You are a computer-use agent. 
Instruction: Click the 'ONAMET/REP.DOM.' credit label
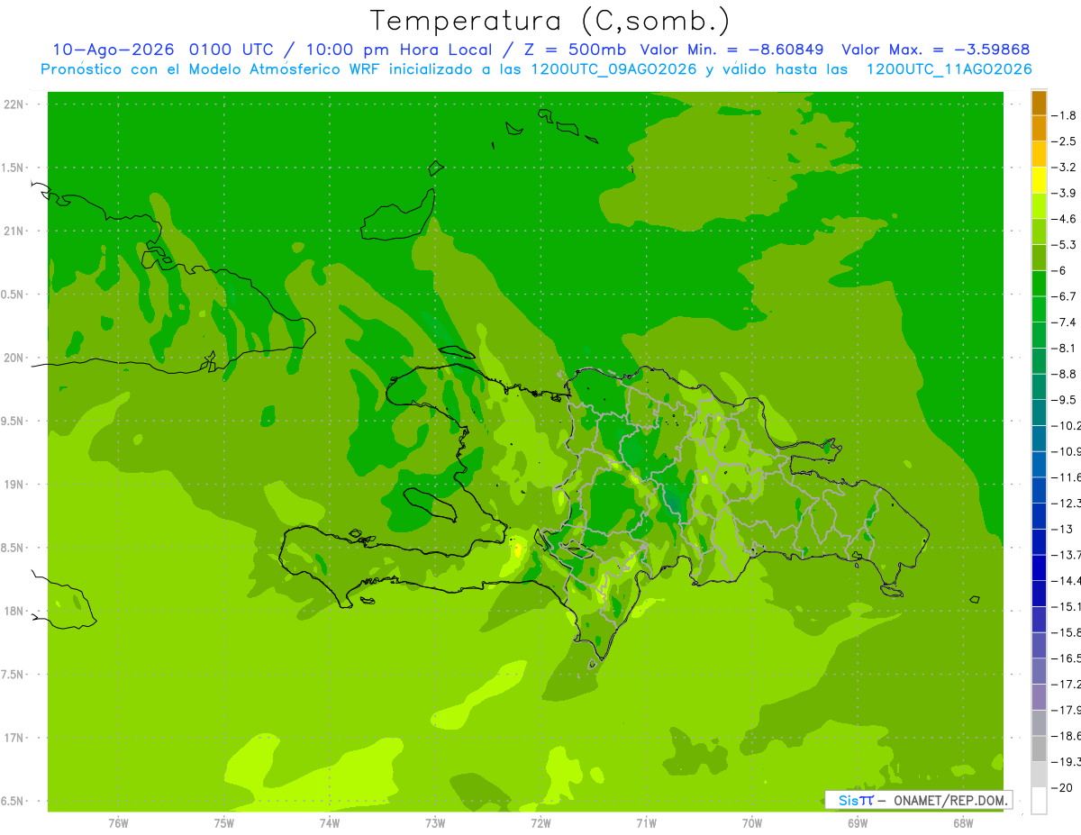click(x=949, y=800)
